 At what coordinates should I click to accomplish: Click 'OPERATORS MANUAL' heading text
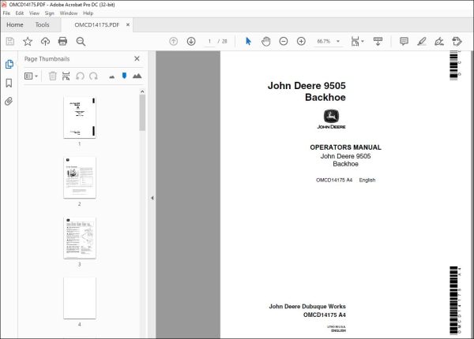pyautogui.click(x=345, y=147)
